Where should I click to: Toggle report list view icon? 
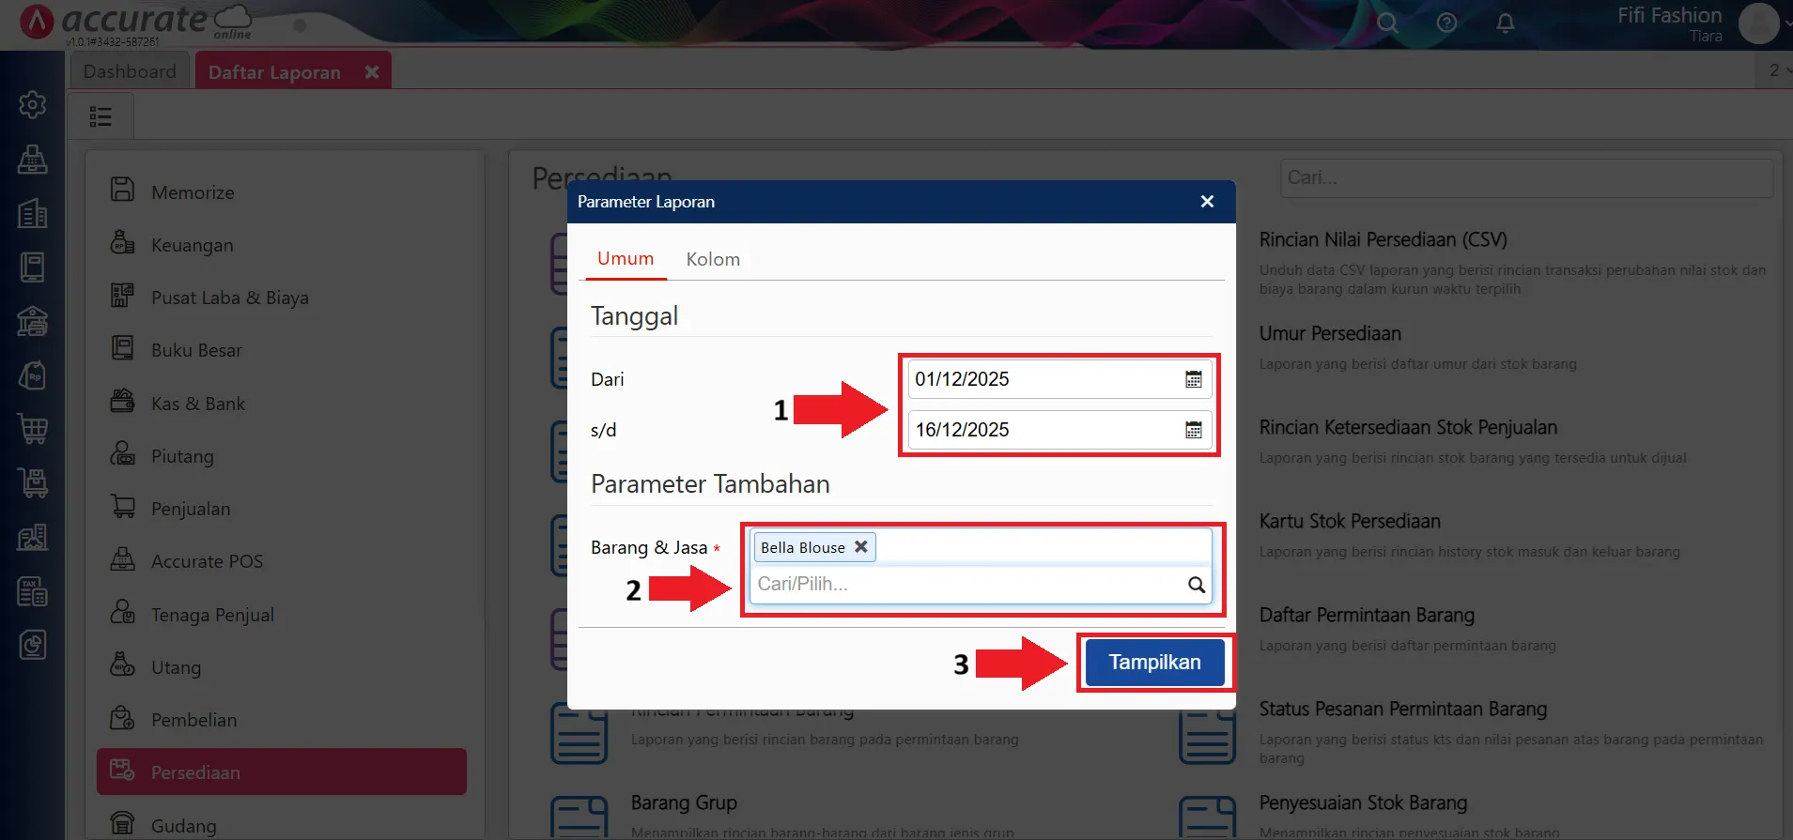point(100,116)
